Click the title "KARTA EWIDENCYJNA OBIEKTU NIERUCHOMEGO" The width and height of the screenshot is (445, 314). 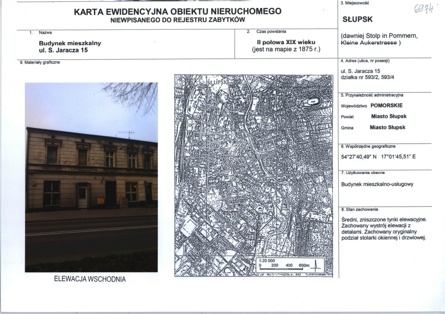(x=178, y=11)
